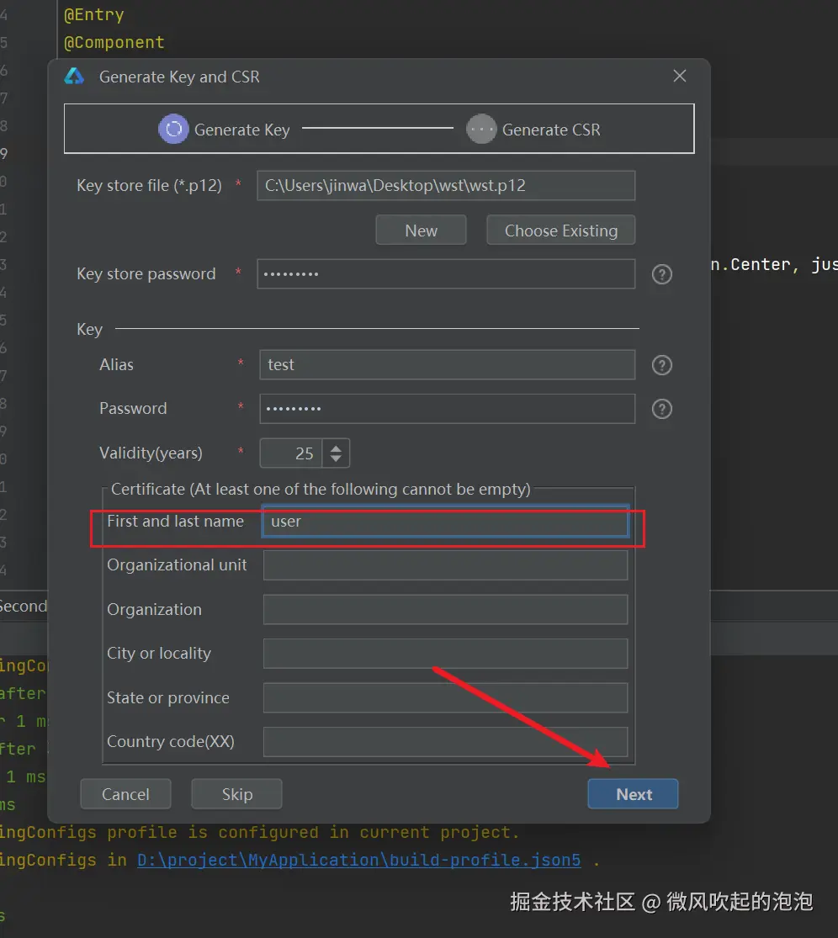The height and width of the screenshot is (938, 838).
Task: Focus the Country code(XX) field
Action: pos(446,742)
